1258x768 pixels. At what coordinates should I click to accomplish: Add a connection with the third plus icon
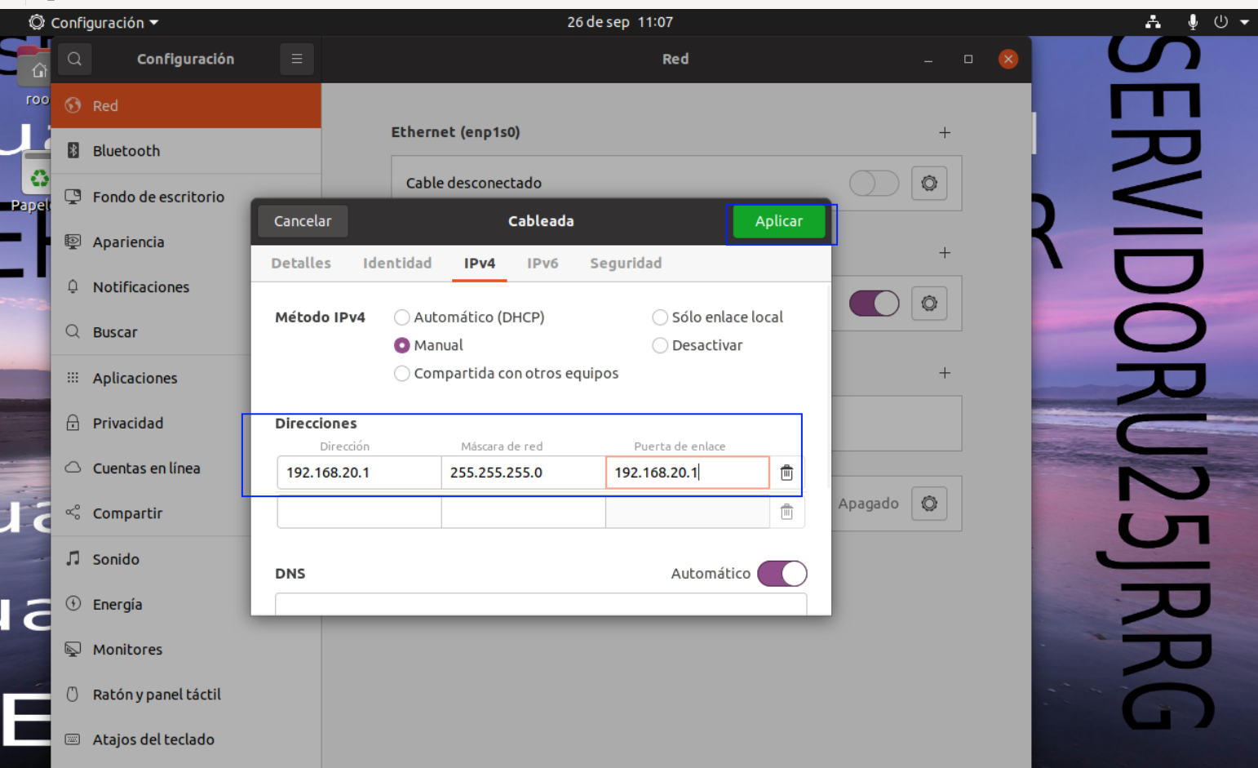(x=945, y=373)
